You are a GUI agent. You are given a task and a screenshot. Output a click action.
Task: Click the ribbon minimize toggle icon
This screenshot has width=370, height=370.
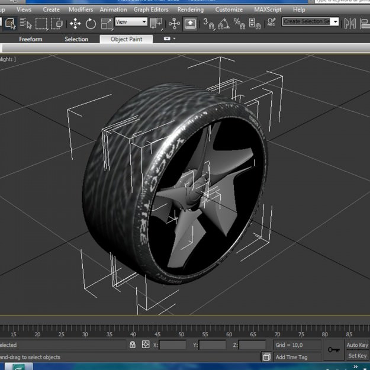click(167, 38)
